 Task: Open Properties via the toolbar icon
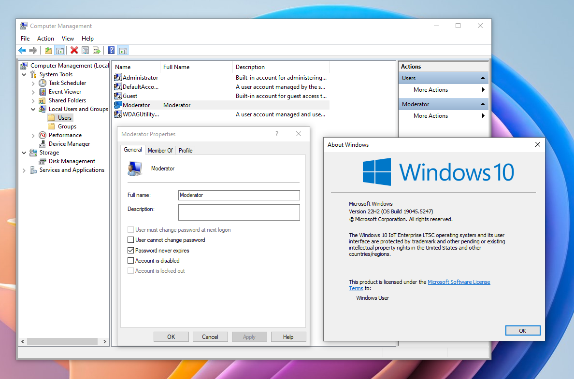point(86,51)
